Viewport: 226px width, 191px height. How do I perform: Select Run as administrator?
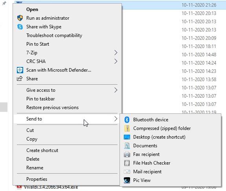pyautogui.click(x=67, y=18)
